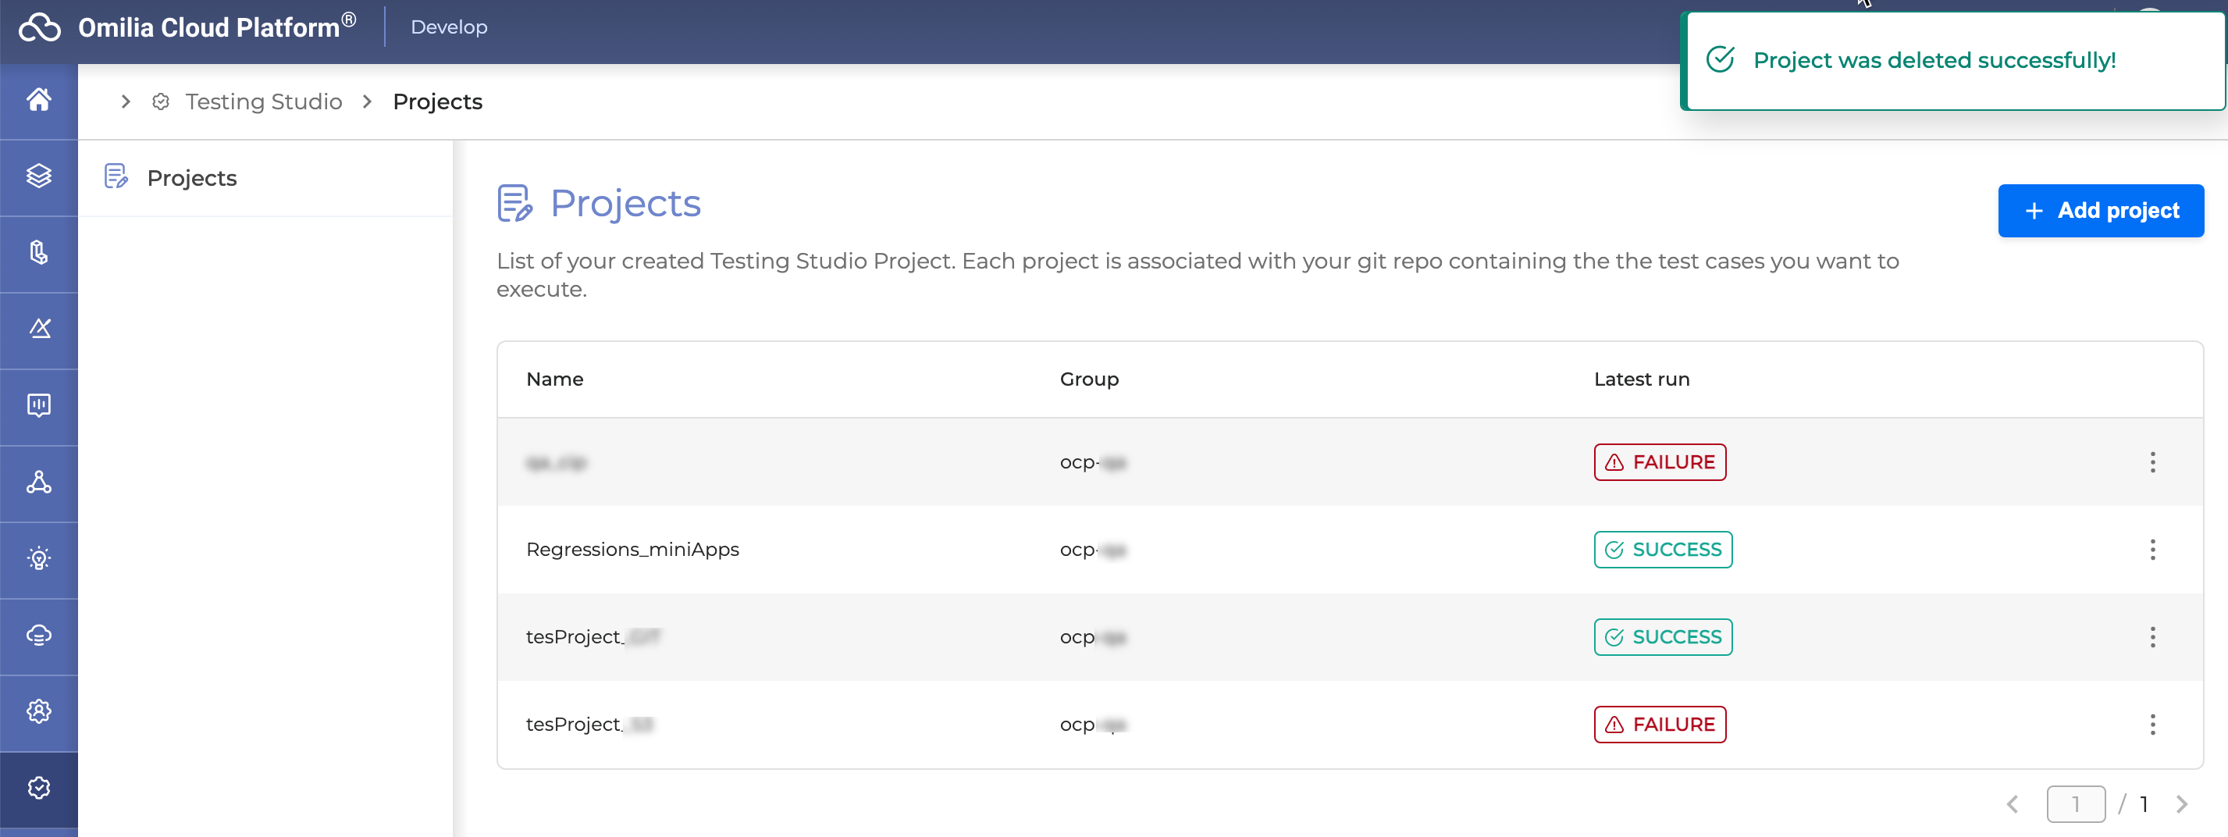Click the Add project button
This screenshot has height=837, width=2228.
point(2100,211)
